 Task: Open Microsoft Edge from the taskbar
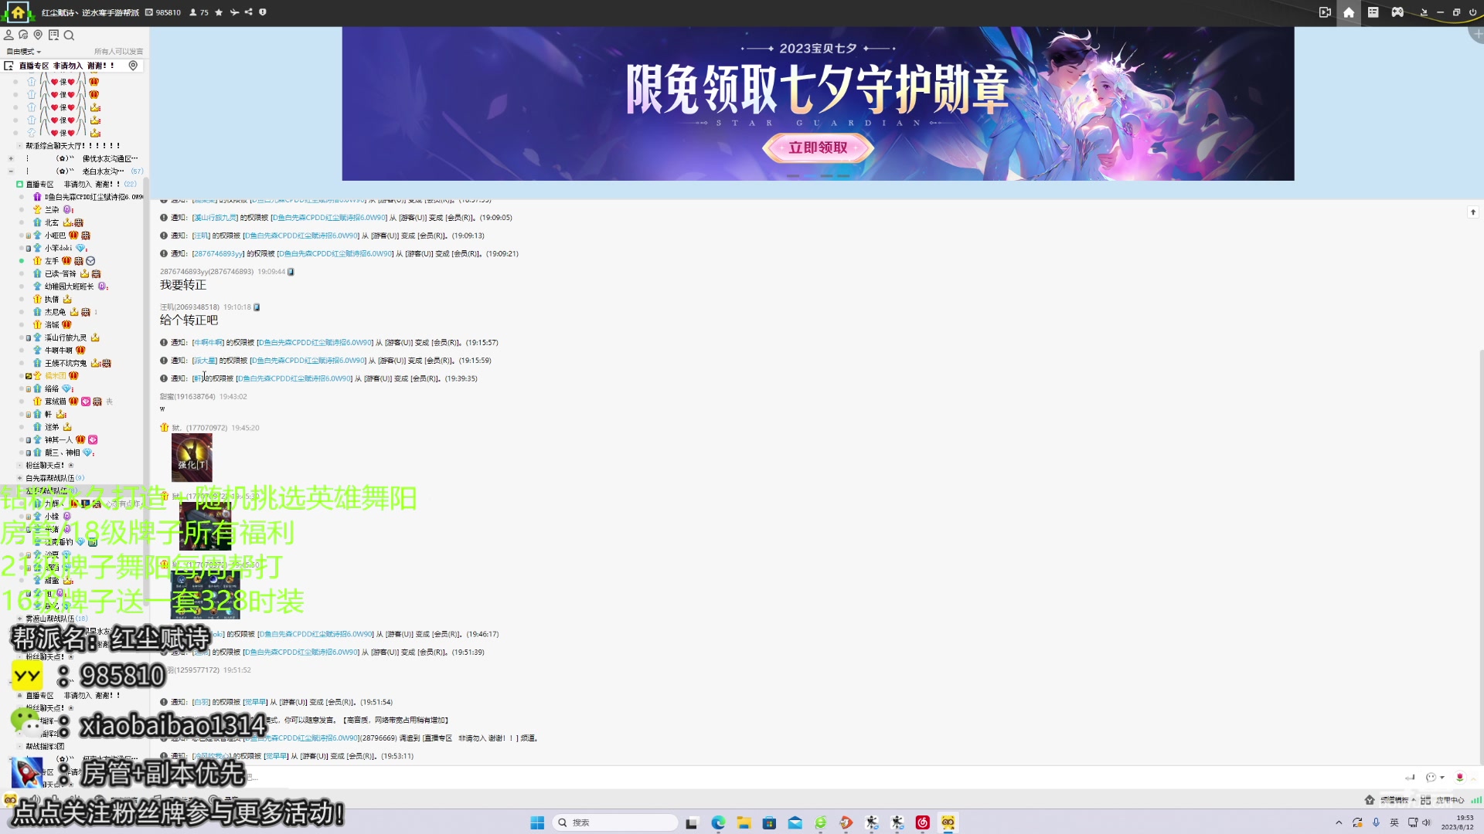coord(718,822)
